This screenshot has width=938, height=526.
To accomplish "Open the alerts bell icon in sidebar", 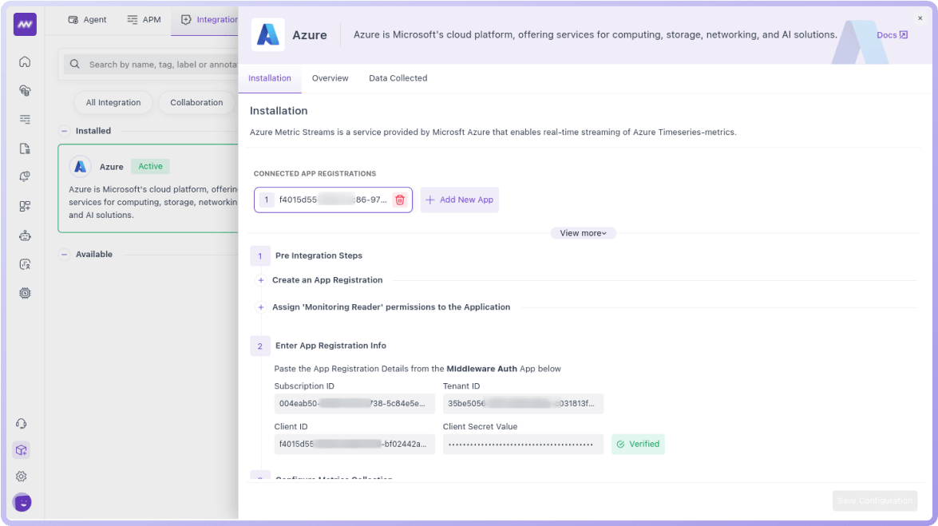I will pos(25,177).
